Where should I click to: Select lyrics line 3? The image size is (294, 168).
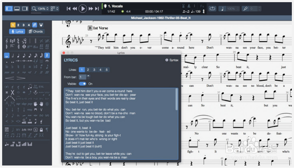(x=94, y=70)
